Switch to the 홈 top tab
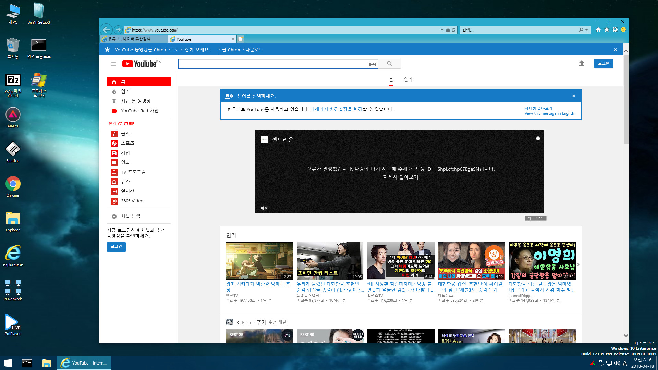The image size is (658, 370). click(x=391, y=79)
